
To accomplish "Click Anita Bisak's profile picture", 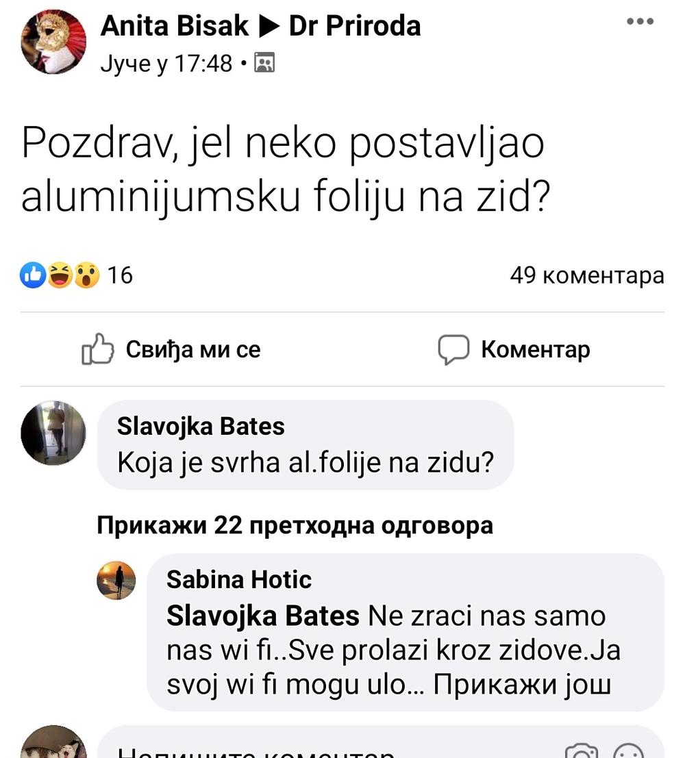I will click(x=53, y=42).
